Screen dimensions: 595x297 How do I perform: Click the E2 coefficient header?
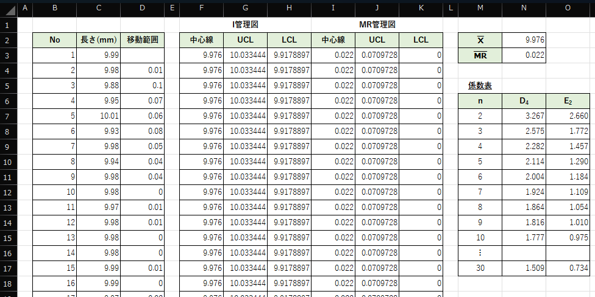click(568, 101)
